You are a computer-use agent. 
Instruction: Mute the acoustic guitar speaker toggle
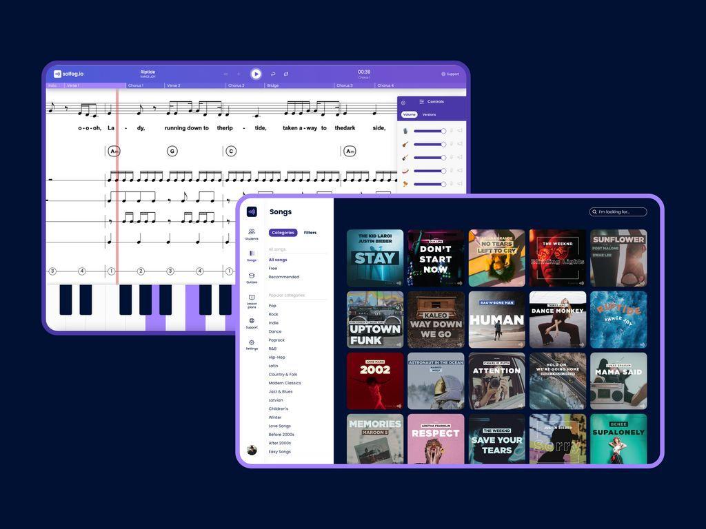click(460, 144)
